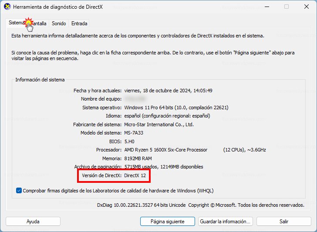Open the Entrada tab
Viewport: 317px width, 232px height.
(x=79, y=24)
